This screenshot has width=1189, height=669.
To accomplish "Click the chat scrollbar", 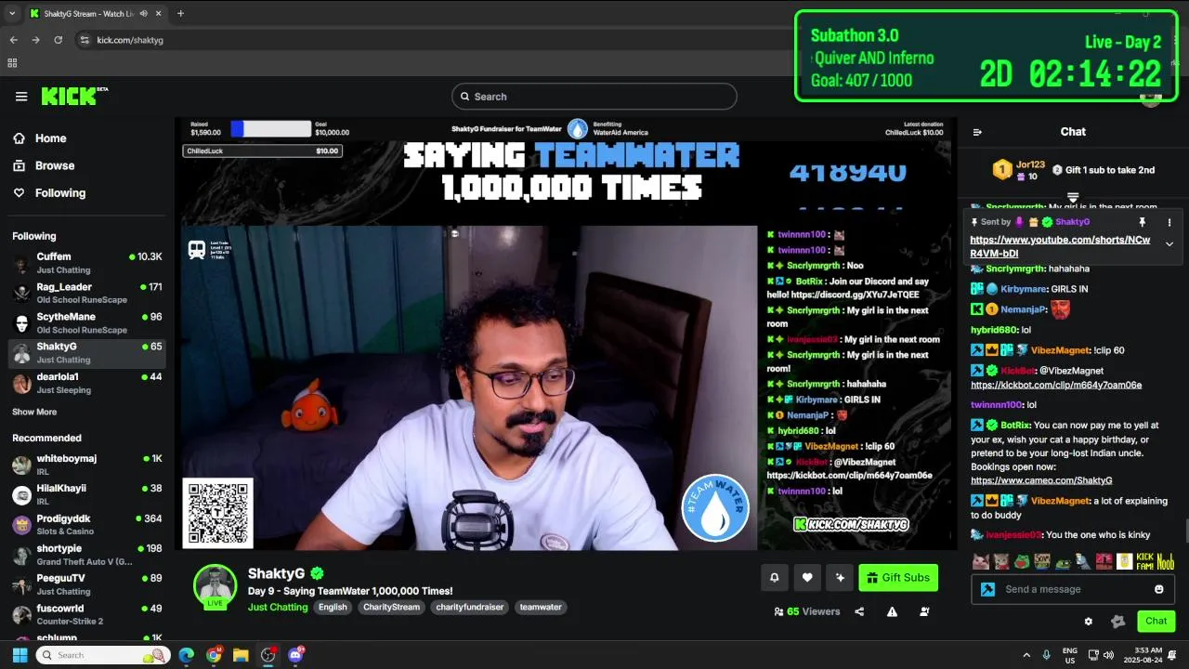I will coord(1186,530).
